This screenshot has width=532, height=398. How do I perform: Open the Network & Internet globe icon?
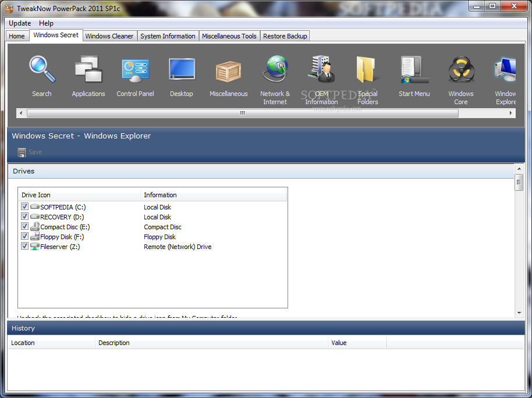[x=275, y=69]
